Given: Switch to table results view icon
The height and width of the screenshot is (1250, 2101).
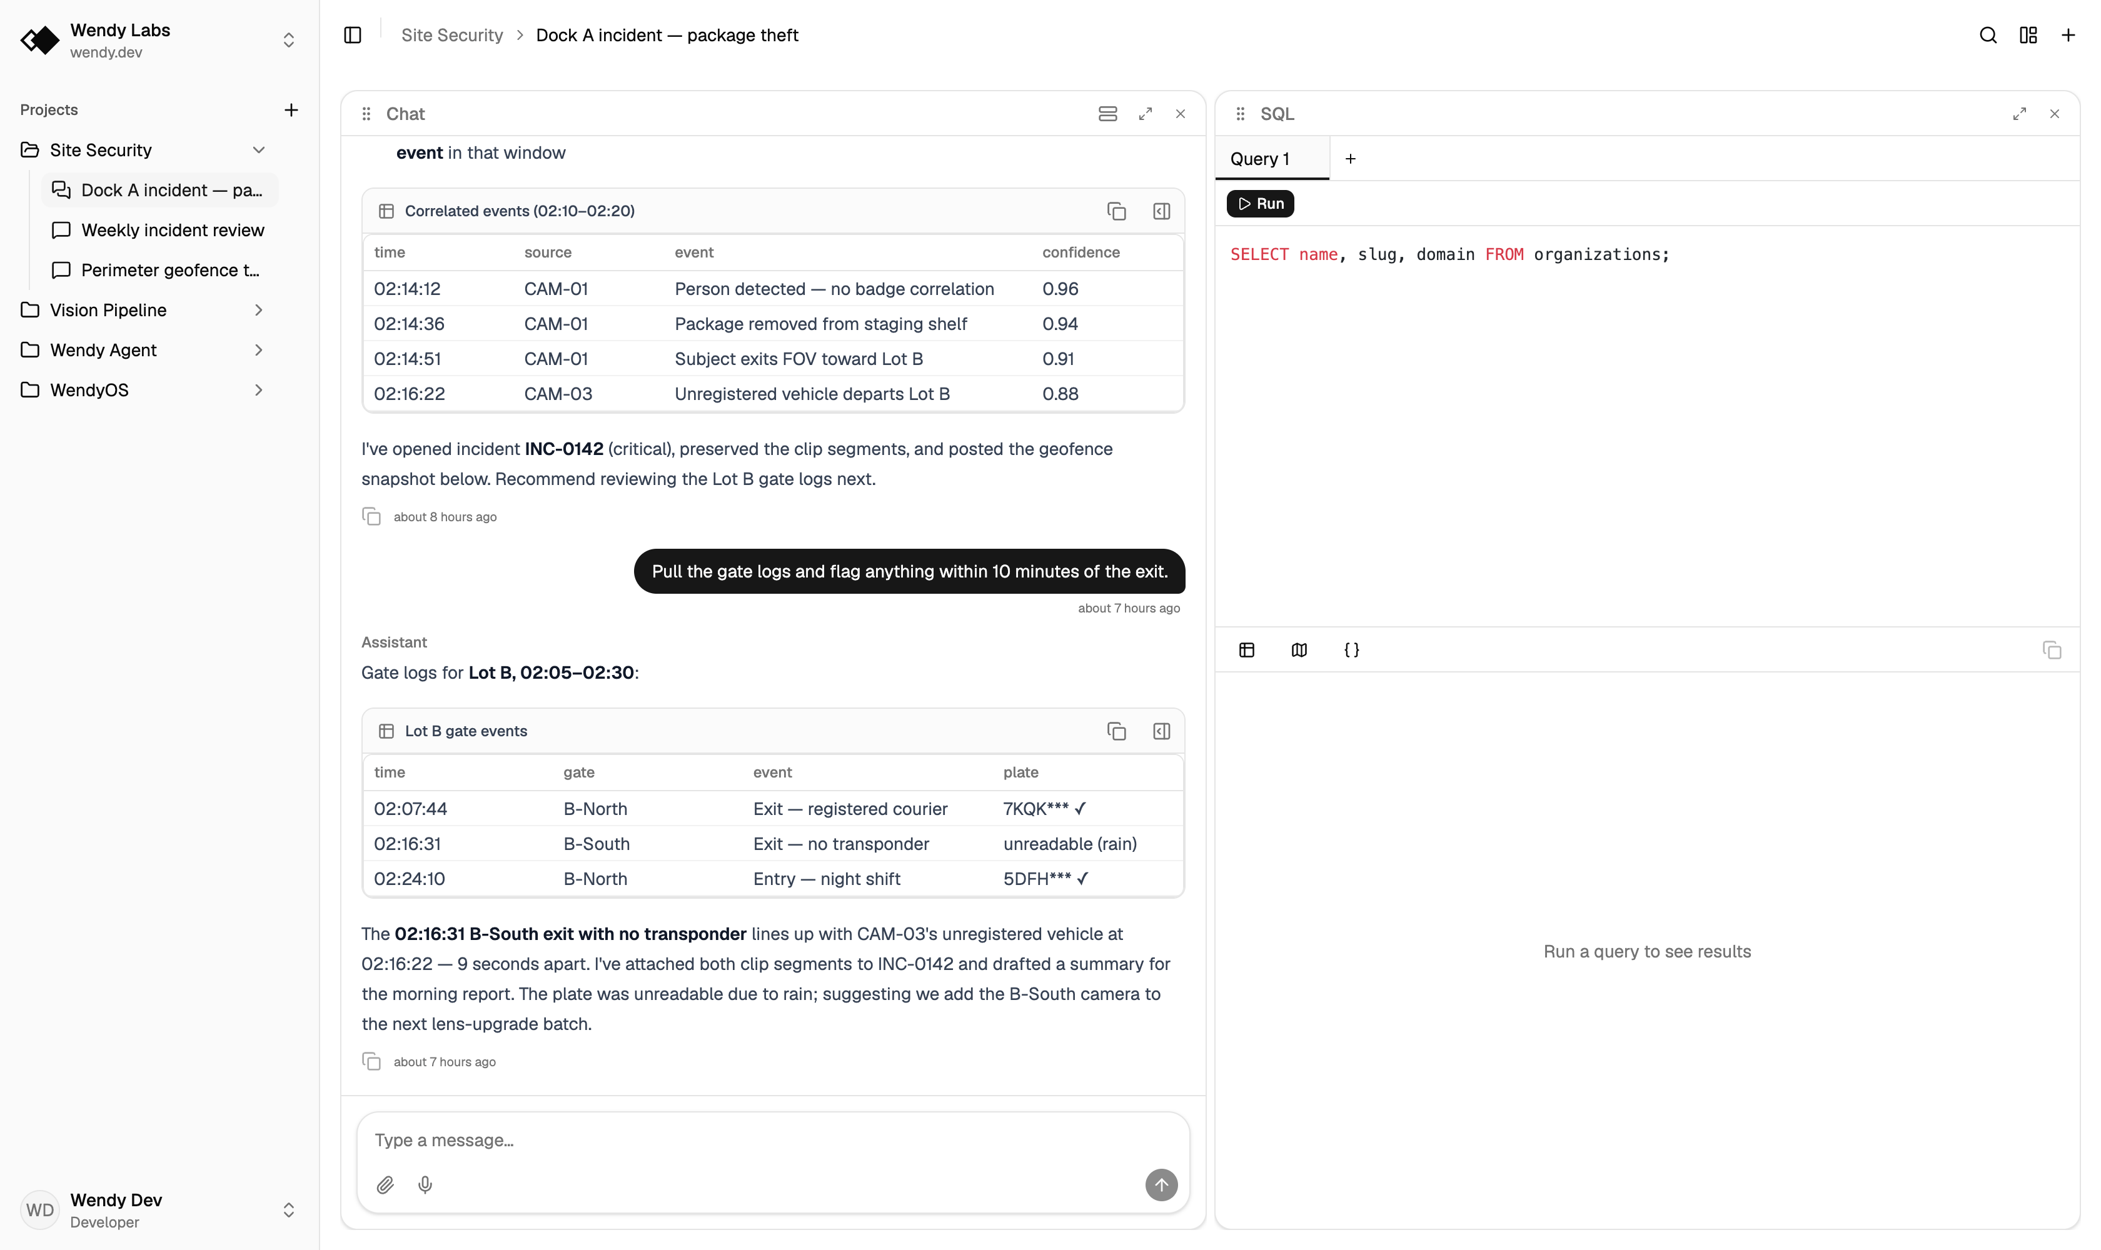Looking at the screenshot, I should point(1246,649).
